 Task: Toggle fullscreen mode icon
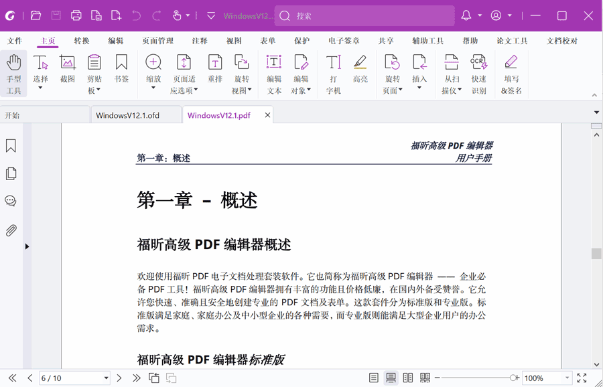click(x=582, y=378)
